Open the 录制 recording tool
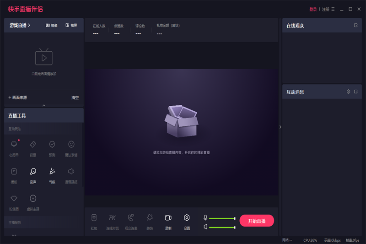The image size is (366, 244). coord(168,218)
